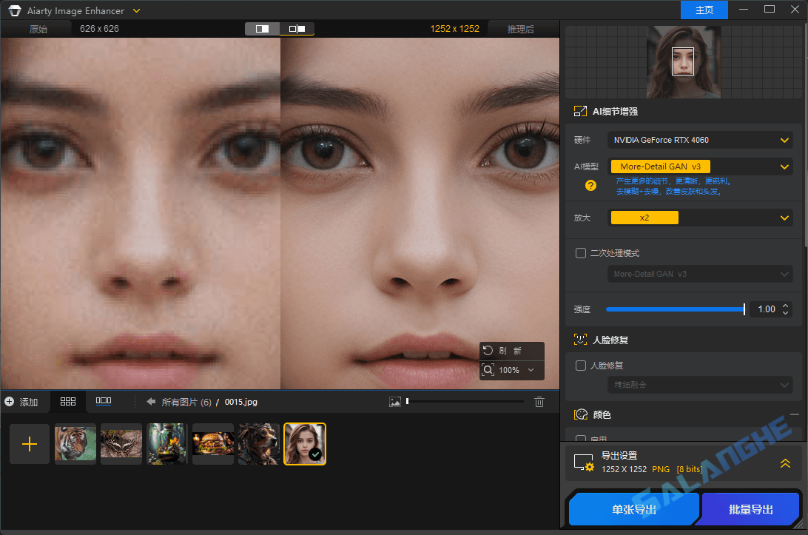Click the AI细节增强 panel icon
The height and width of the screenshot is (535, 808).
[x=580, y=111]
